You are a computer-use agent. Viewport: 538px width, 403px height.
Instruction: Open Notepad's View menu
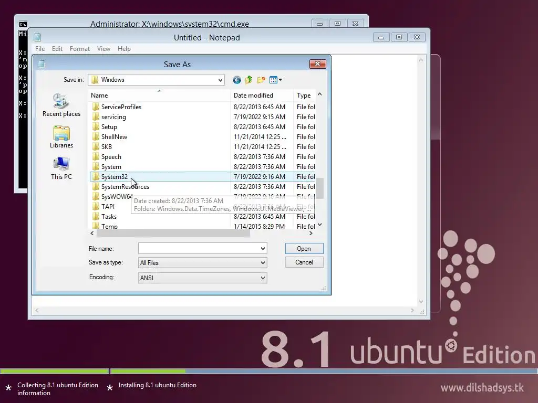point(104,49)
